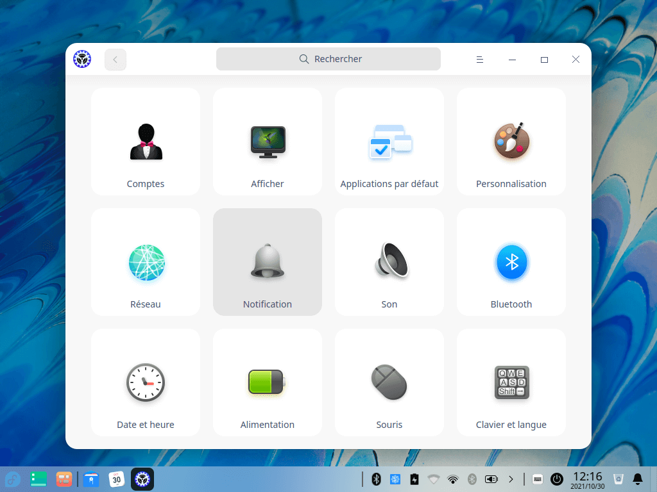Image resolution: width=657 pixels, height=492 pixels.
Task: Click the Control Center logo in title bar
Action: [x=82, y=59]
